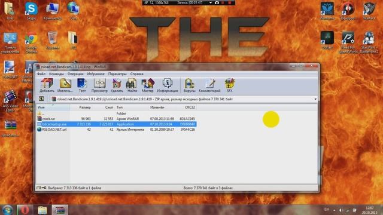Click the Сеть (Network) desktop icon
Screen dimensions: 383x215
(x=73, y=11)
